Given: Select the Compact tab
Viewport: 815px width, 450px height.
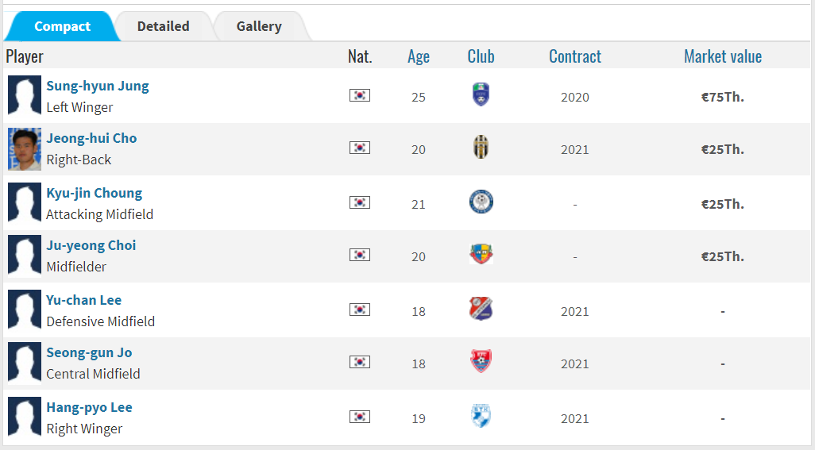Looking at the screenshot, I should point(62,26).
